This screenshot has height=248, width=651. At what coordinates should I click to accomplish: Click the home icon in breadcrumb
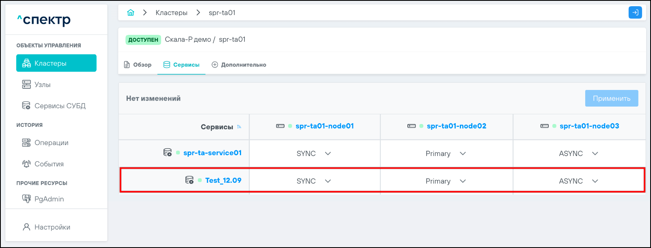point(131,13)
